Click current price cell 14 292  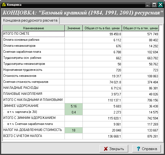click(140, 46)
